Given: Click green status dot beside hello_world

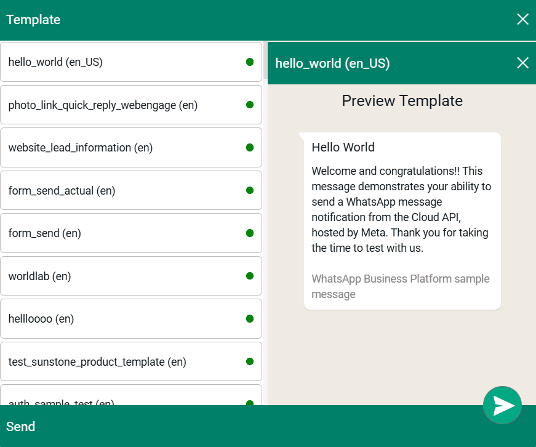Looking at the screenshot, I should coord(250,62).
